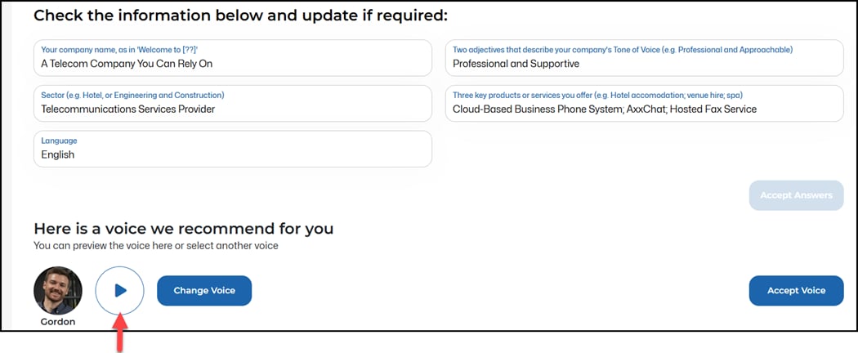The height and width of the screenshot is (353, 858).
Task: Edit the Tone of Voice adjectives field
Action: tap(644, 63)
